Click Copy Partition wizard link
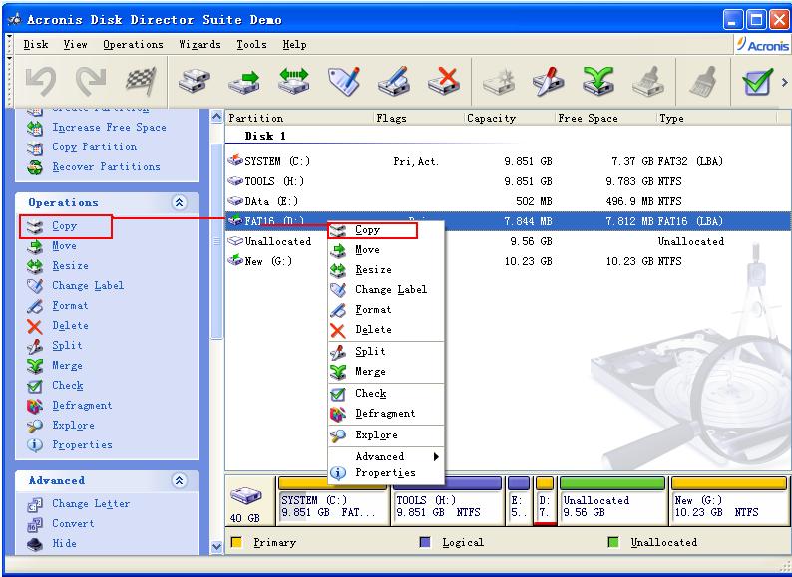Screen dimensions: 792x577 pyautogui.click(x=95, y=146)
